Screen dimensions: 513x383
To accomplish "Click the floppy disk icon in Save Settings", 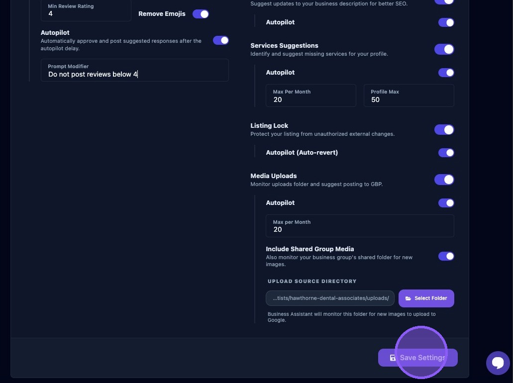I will tap(393, 358).
